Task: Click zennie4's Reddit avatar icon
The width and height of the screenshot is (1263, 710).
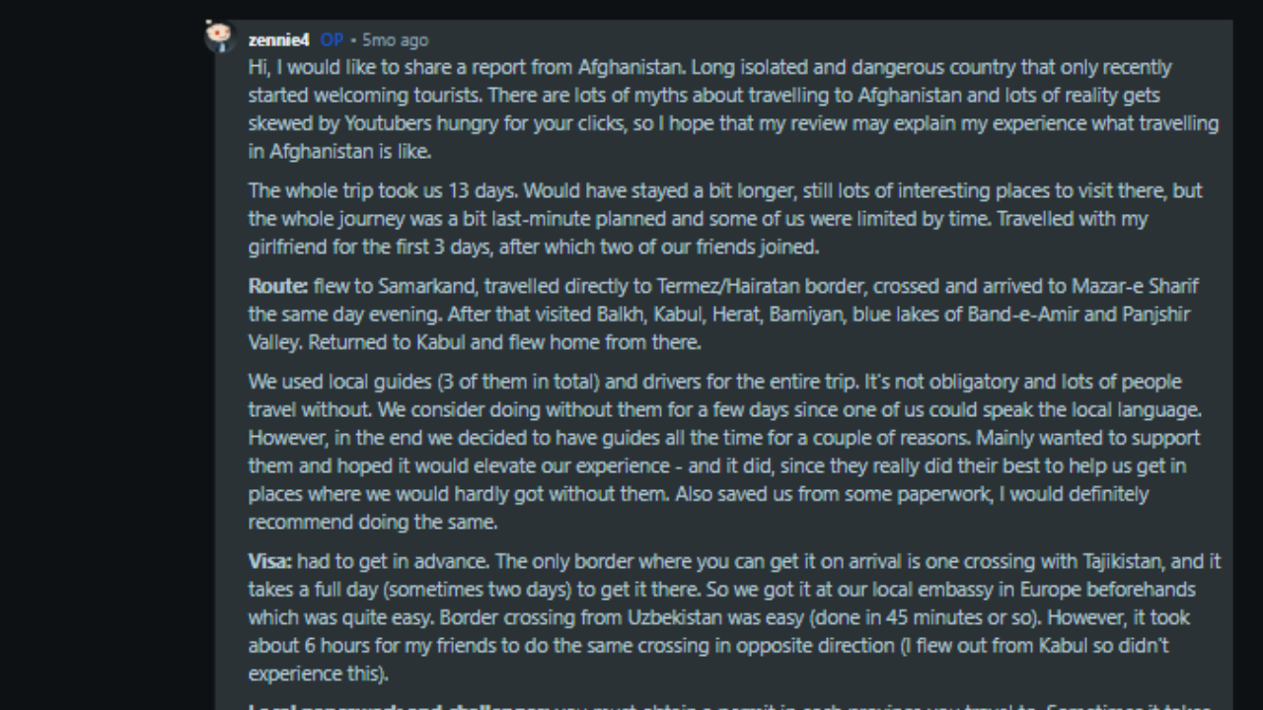Action: [x=220, y=37]
